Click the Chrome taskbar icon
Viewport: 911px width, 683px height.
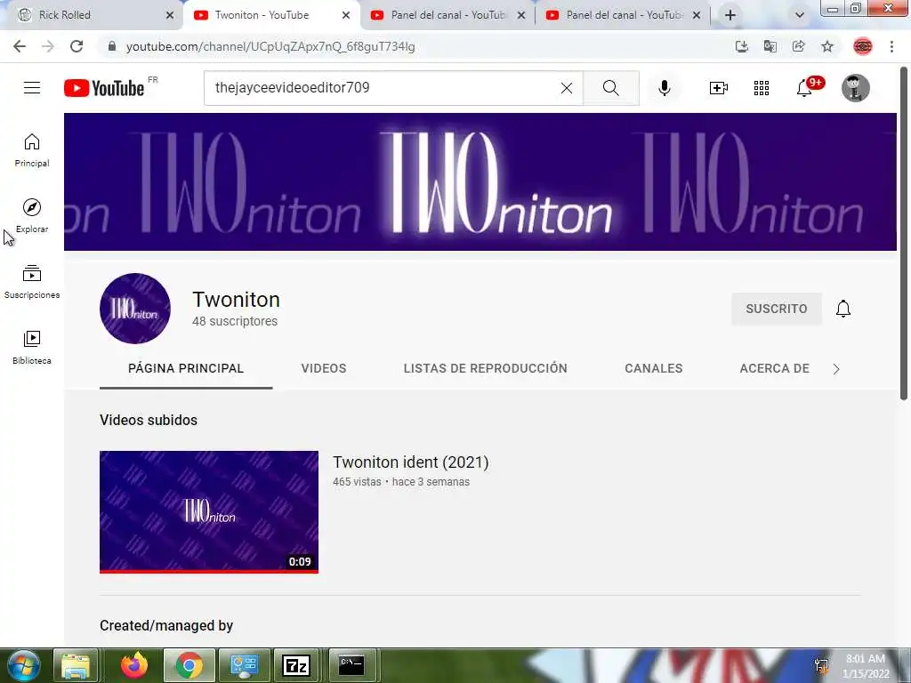[x=189, y=665]
